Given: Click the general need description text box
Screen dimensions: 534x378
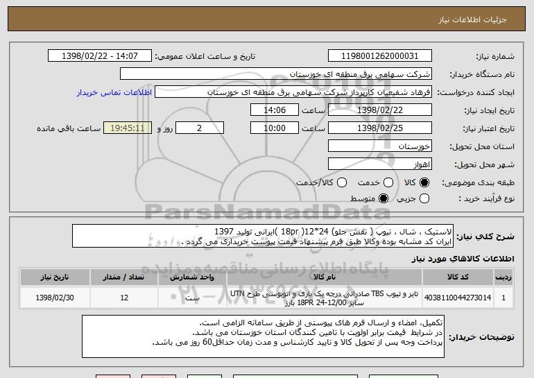Looking at the screenshot, I should [x=263, y=236].
